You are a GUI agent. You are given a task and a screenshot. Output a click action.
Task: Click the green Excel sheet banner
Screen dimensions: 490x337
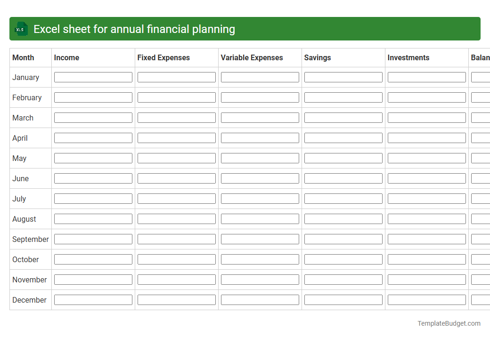pyautogui.click(x=245, y=29)
